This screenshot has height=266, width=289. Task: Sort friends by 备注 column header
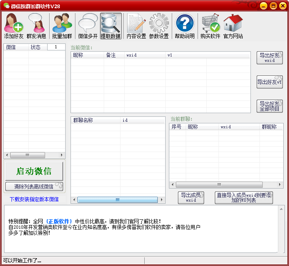[x=114, y=55]
